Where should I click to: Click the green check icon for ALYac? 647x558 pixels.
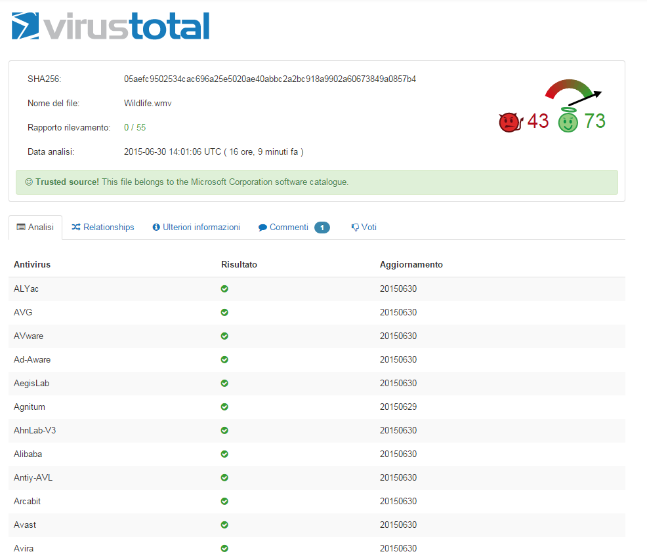224,289
